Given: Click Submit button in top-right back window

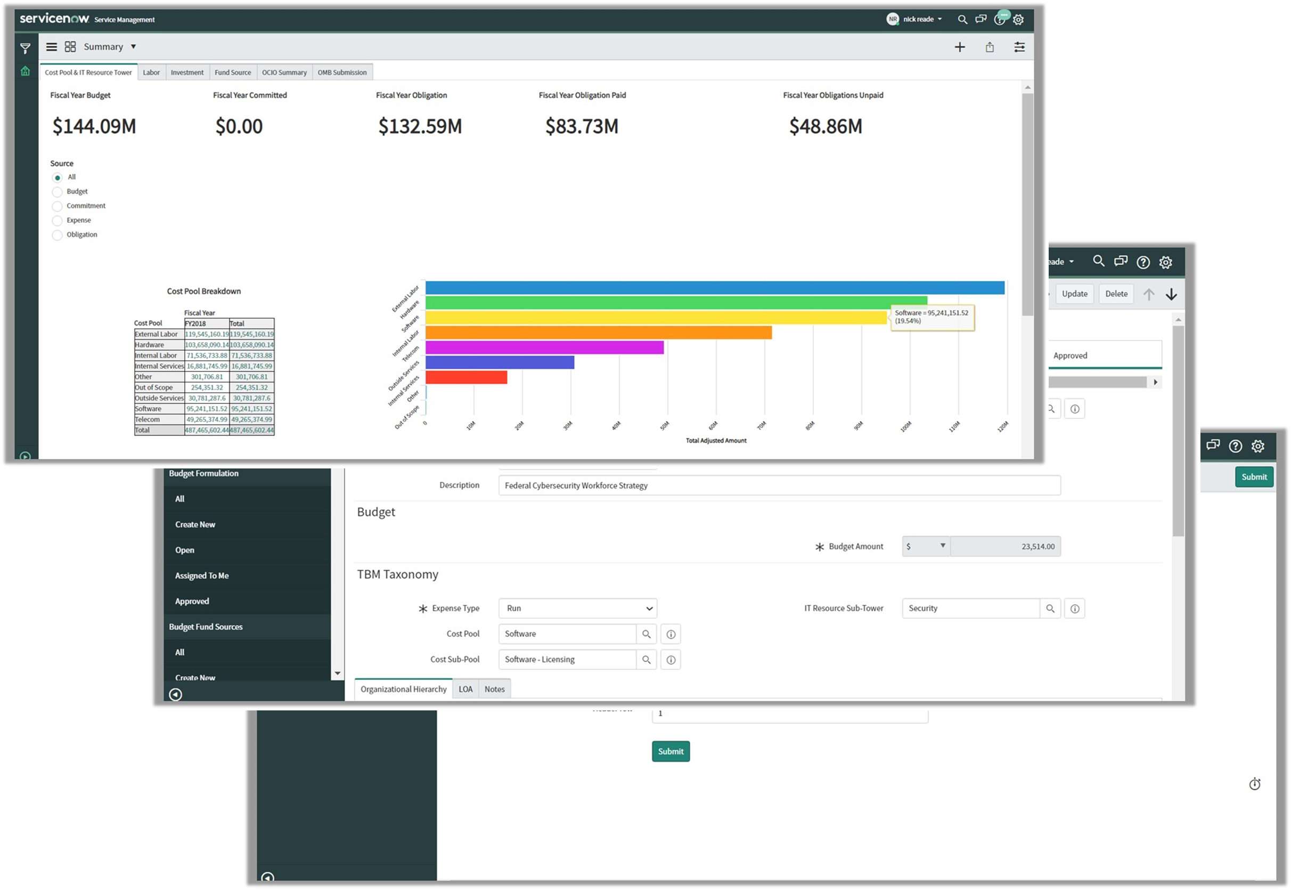Looking at the screenshot, I should 1255,478.
